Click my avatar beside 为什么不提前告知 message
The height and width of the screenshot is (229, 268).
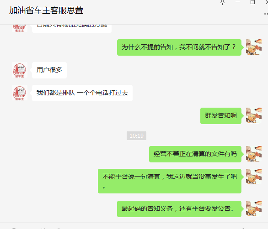click(254, 47)
